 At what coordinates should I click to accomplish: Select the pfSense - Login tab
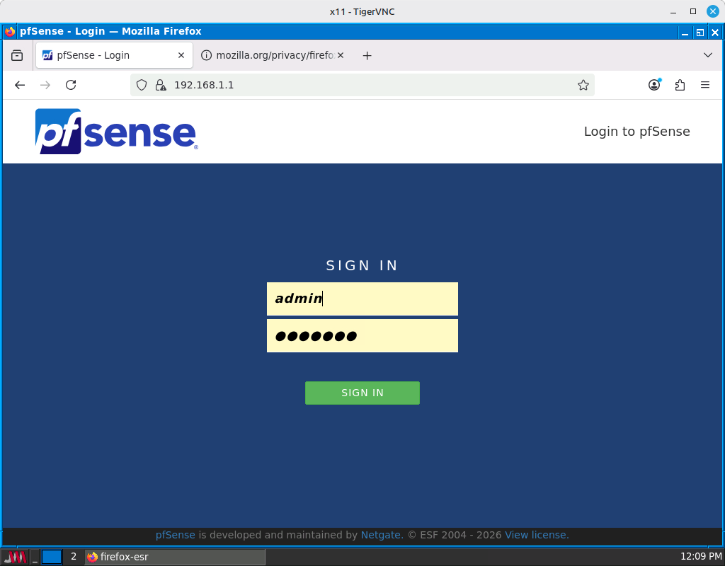click(106, 54)
